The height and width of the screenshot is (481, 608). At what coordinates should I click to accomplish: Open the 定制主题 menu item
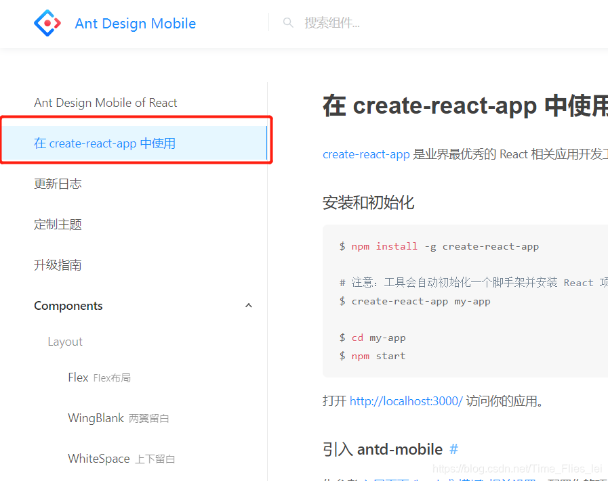click(58, 225)
